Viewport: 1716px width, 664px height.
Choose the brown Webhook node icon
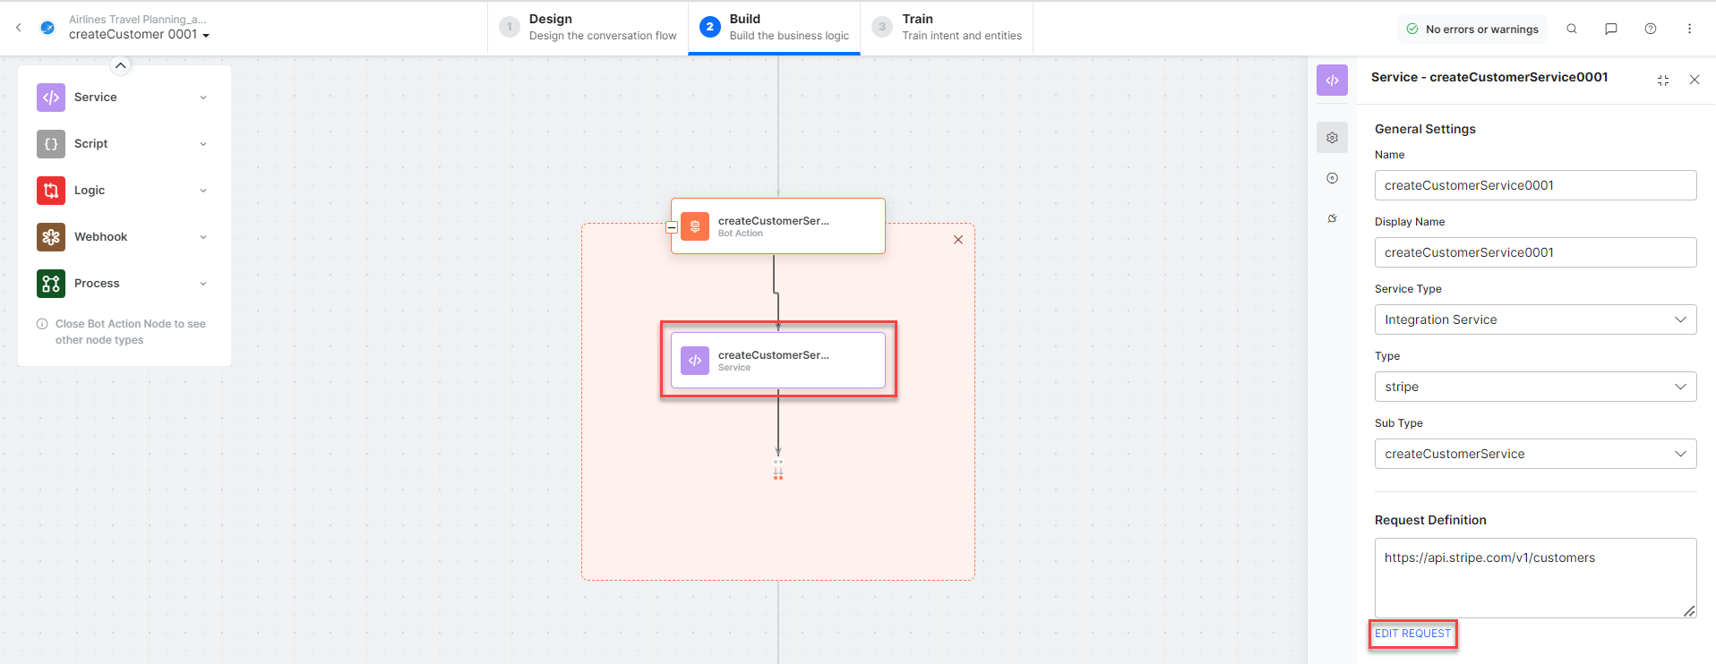(x=51, y=237)
